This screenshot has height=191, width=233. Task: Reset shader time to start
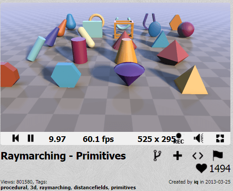(x=16, y=138)
